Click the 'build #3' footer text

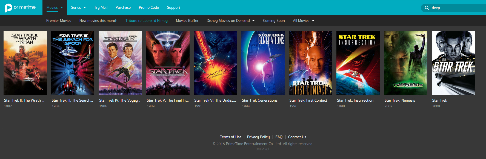point(263,149)
